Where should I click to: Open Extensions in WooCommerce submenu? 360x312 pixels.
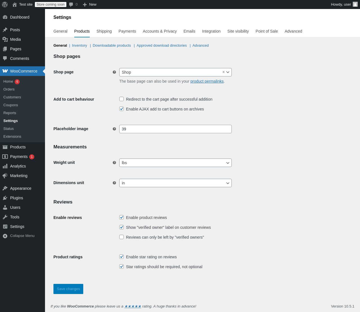[12, 137]
